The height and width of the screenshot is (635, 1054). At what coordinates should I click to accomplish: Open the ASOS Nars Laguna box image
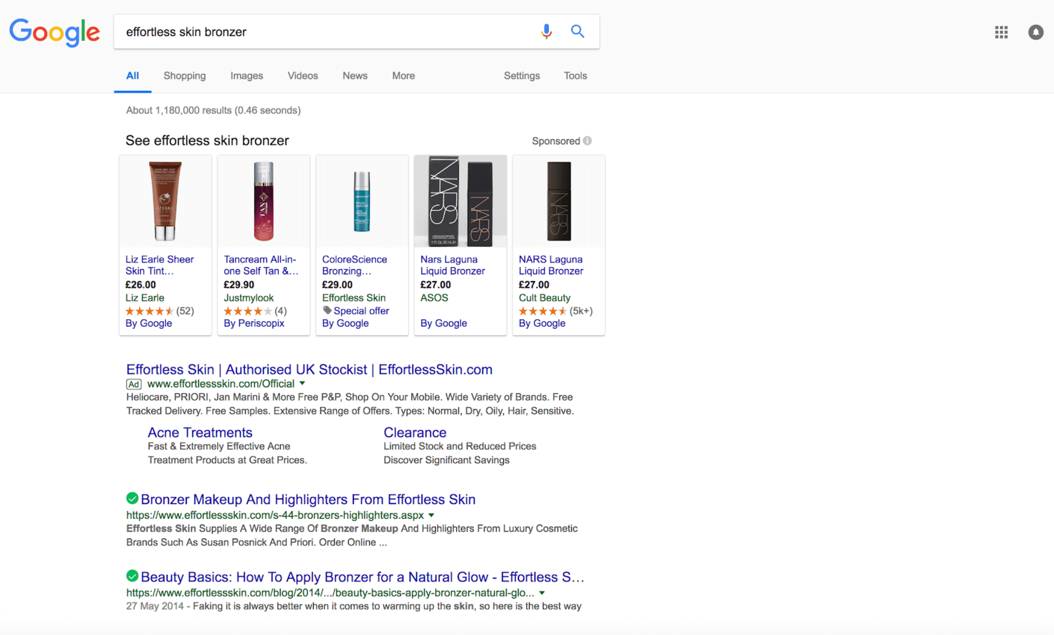460,201
